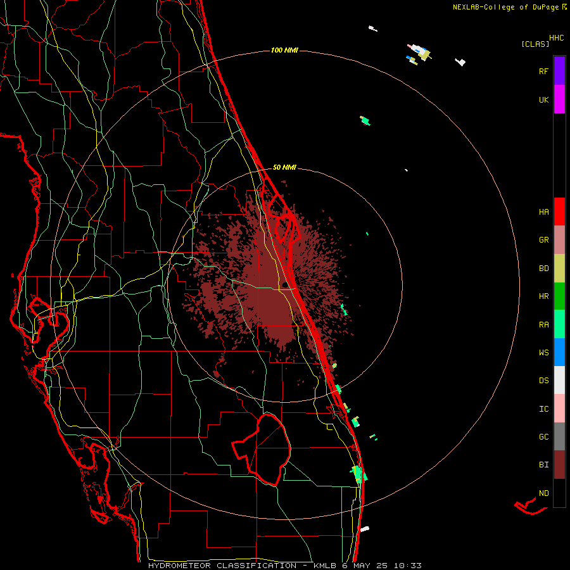Click the BD olive legend swatch
The width and height of the screenshot is (570, 570).
click(559, 269)
